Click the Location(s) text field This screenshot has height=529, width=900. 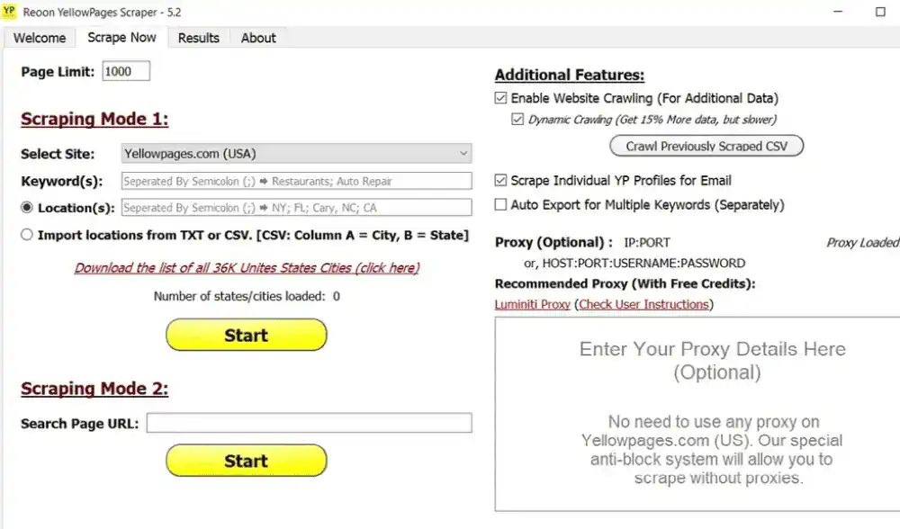297,207
